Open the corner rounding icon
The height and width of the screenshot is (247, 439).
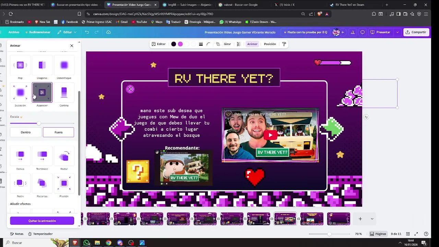click(x=208, y=44)
